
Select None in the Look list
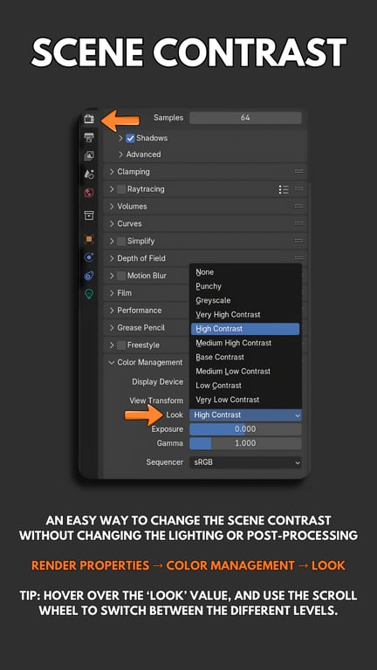tap(245, 272)
